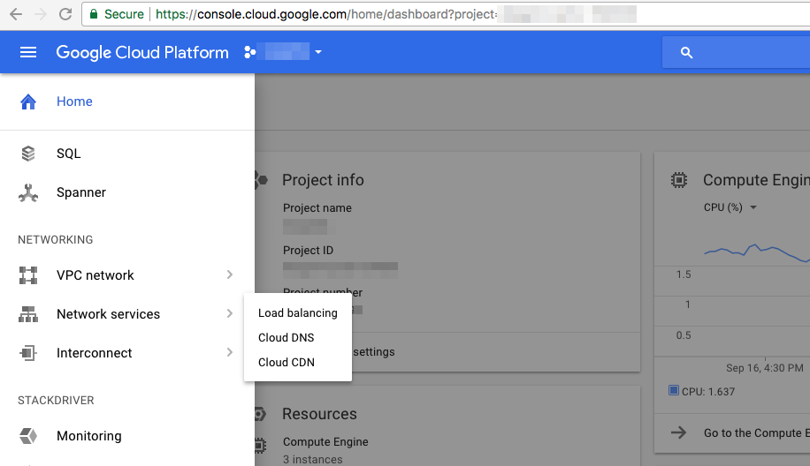Click the blue CPU legend square
This screenshot has height=466, width=810.
click(673, 390)
